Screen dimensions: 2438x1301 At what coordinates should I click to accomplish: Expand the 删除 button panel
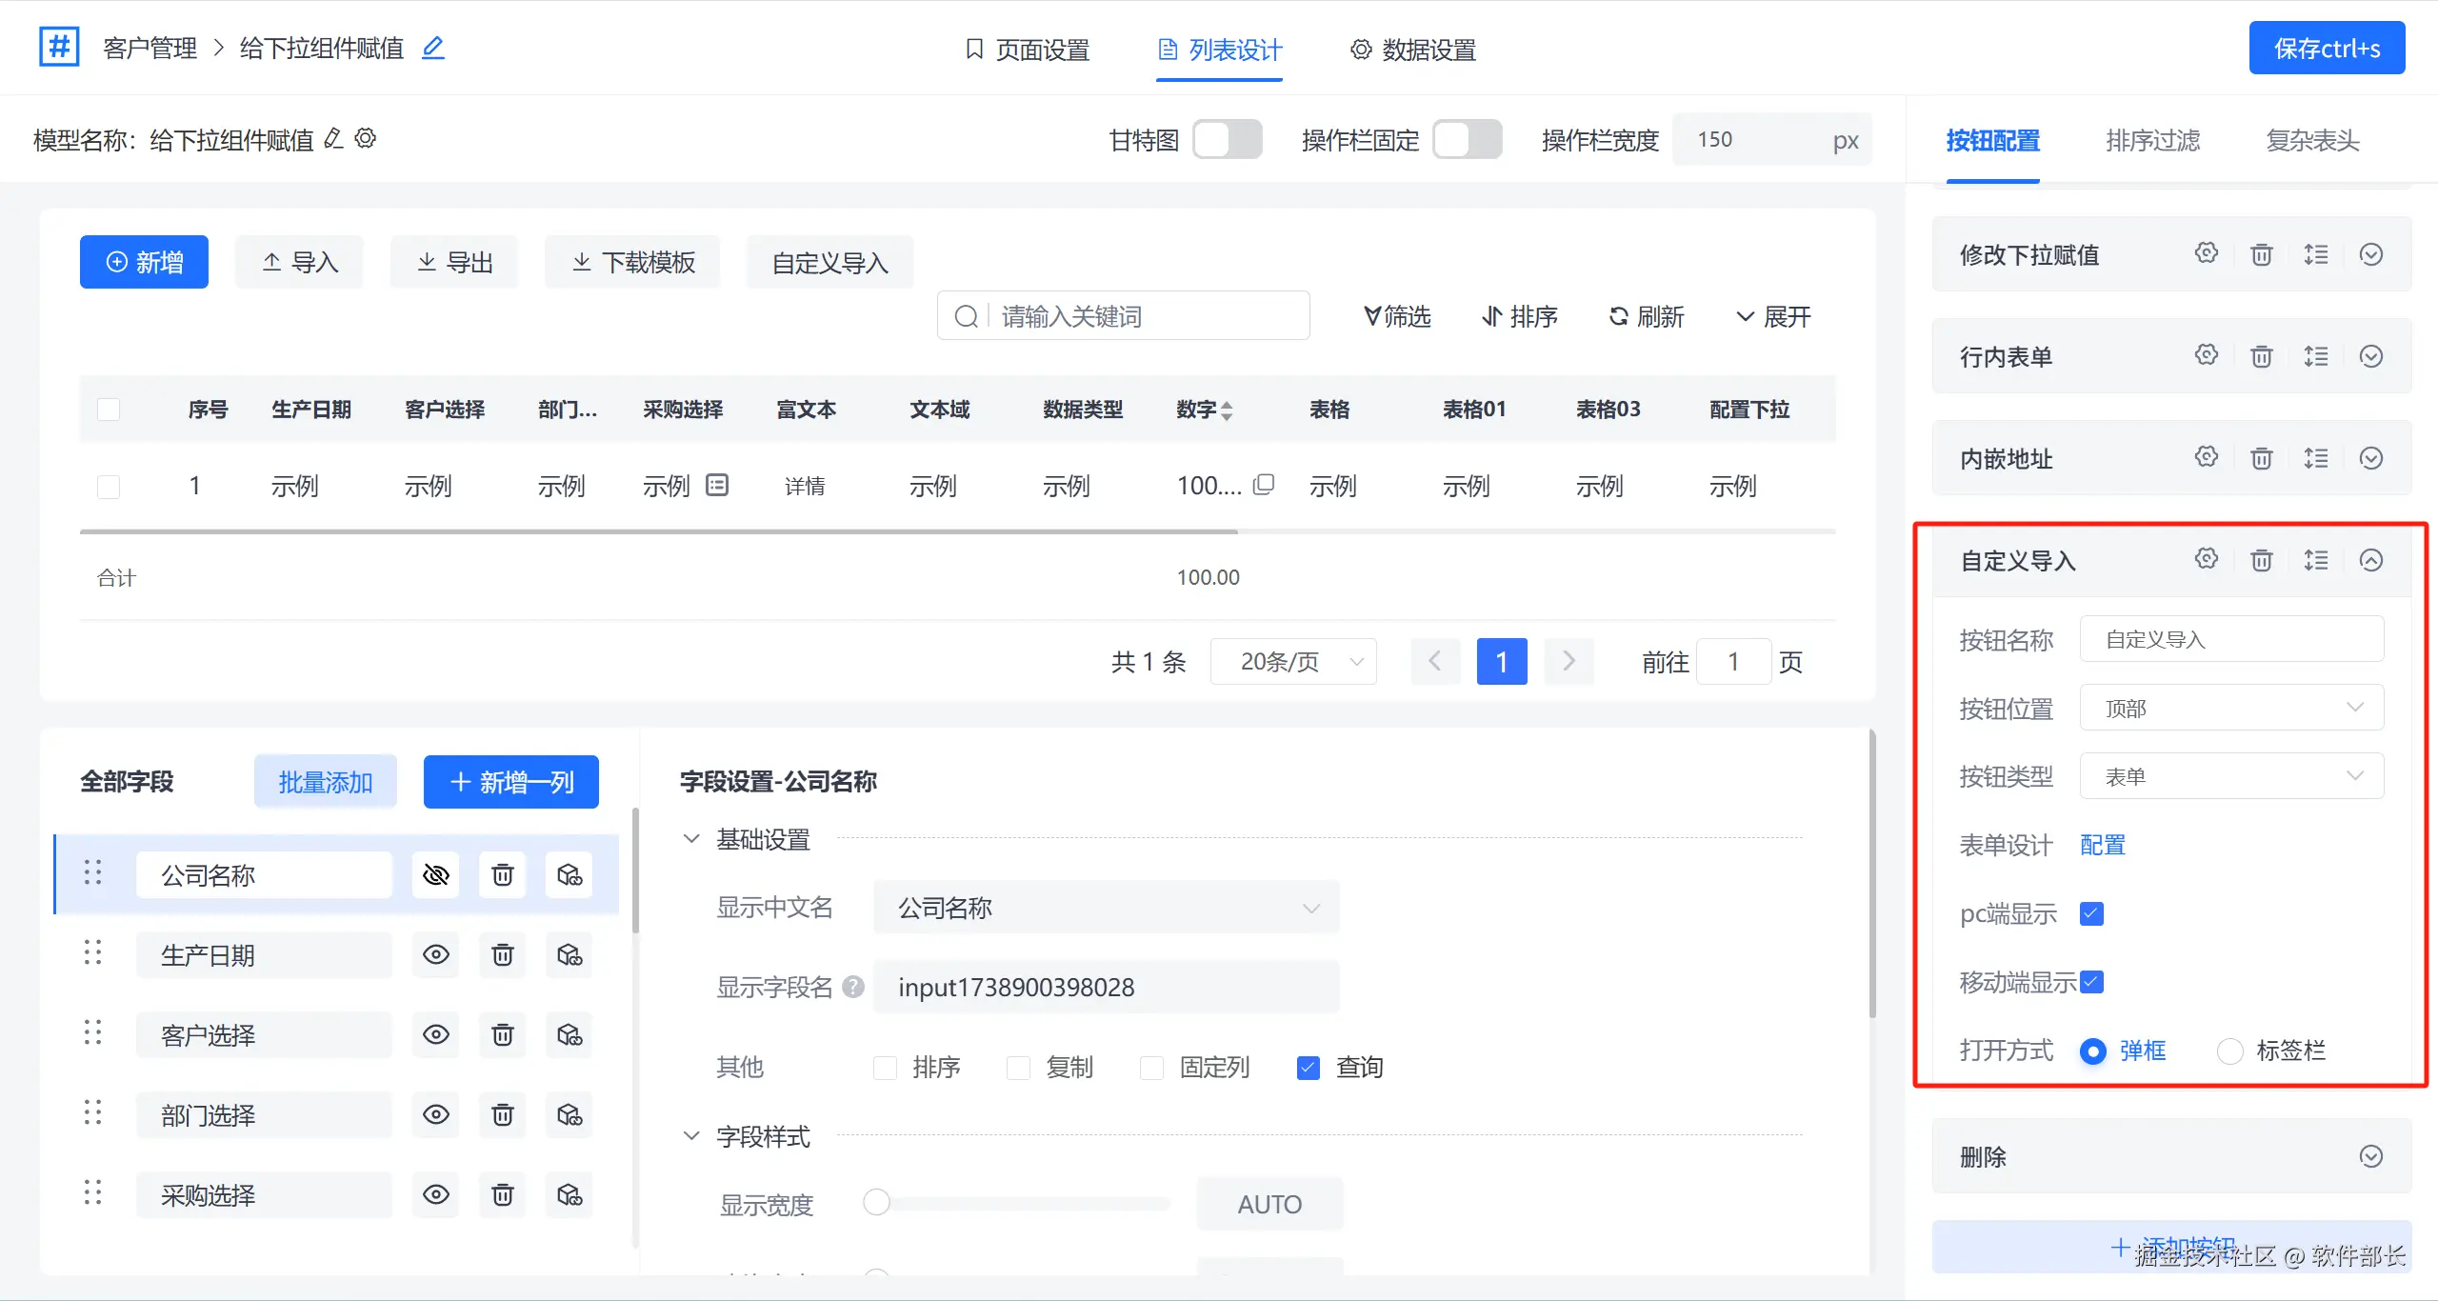(2370, 1156)
